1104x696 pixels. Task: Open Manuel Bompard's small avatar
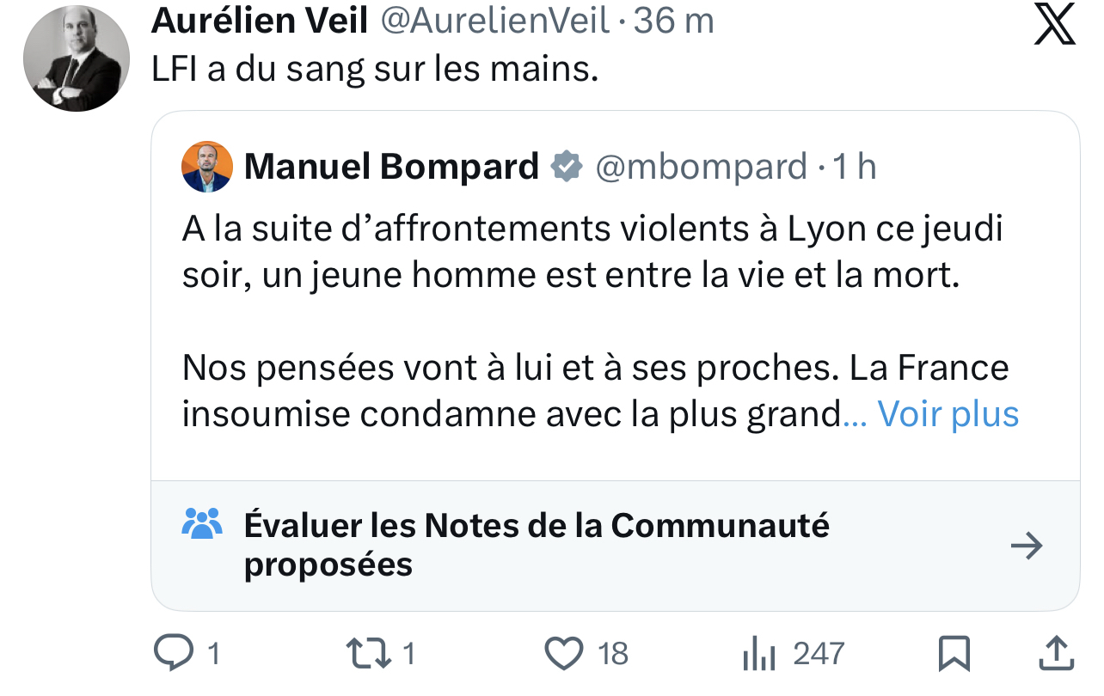[x=207, y=167]
